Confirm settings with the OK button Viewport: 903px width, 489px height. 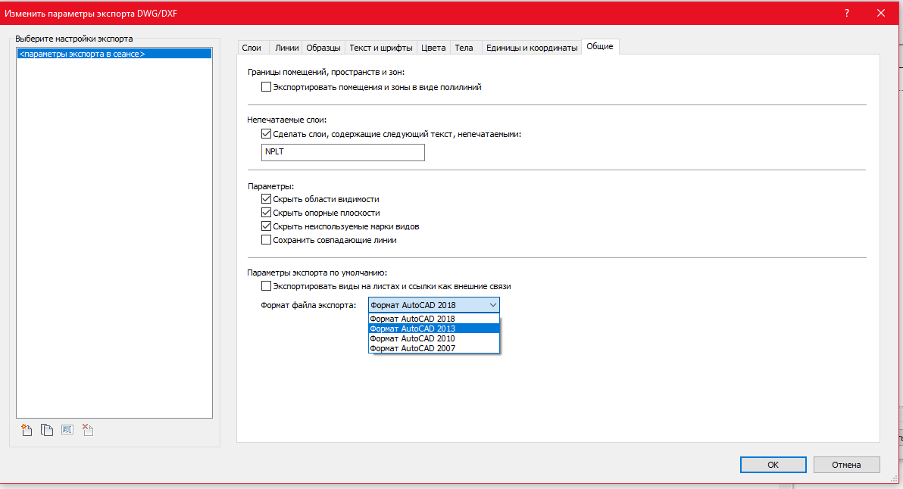(x=773, y=465)
